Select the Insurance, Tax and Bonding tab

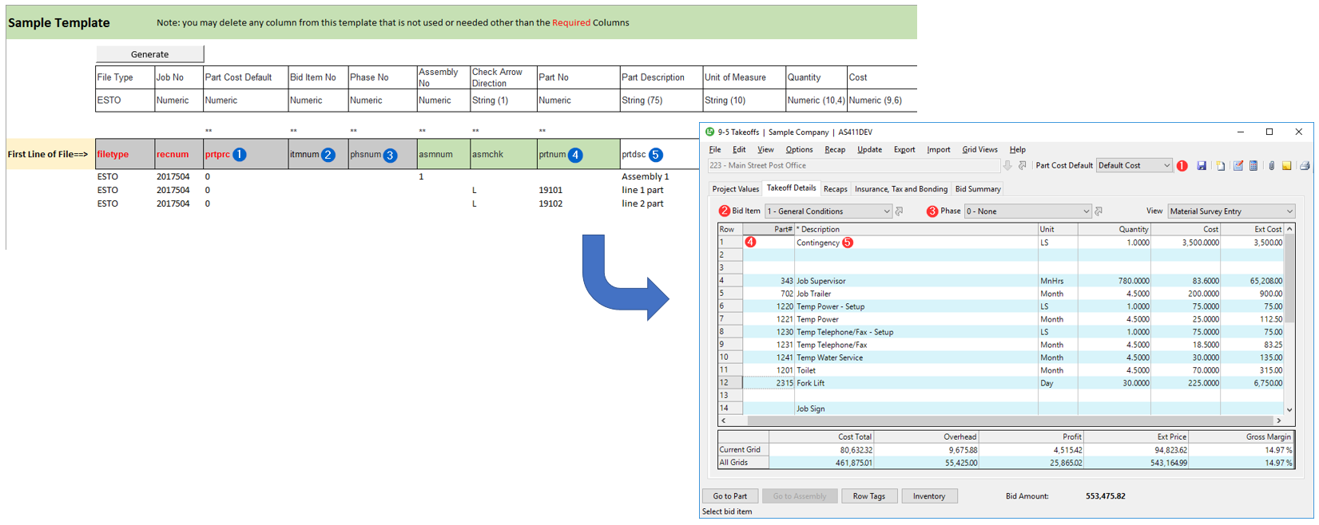pos(900,189)
